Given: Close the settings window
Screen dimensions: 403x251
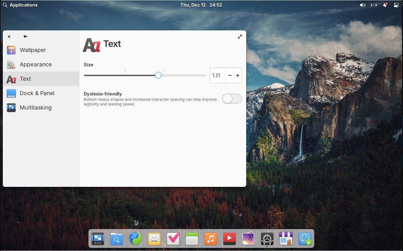Looking at the screenshot, I should [x=9, y=37].
